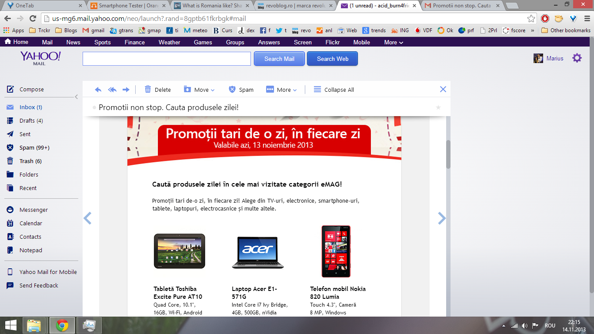
Task: Open the More actions dropdown in mail toolbar
Action: (281, 90)
